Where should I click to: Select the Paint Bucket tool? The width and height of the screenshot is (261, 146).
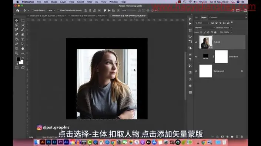pos(17,39)
